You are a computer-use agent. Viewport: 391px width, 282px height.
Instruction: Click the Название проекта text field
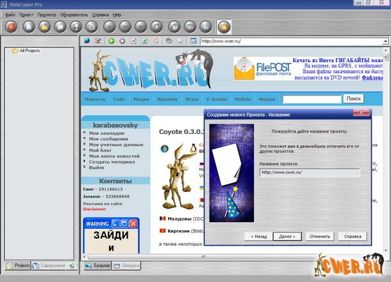pos(309,172)
